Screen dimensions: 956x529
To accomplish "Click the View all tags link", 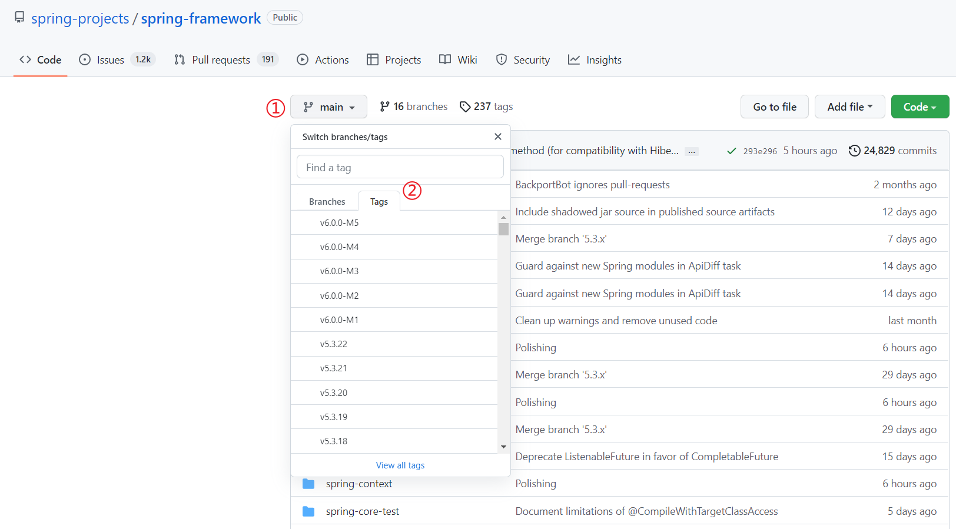I will tap(400, 465).
